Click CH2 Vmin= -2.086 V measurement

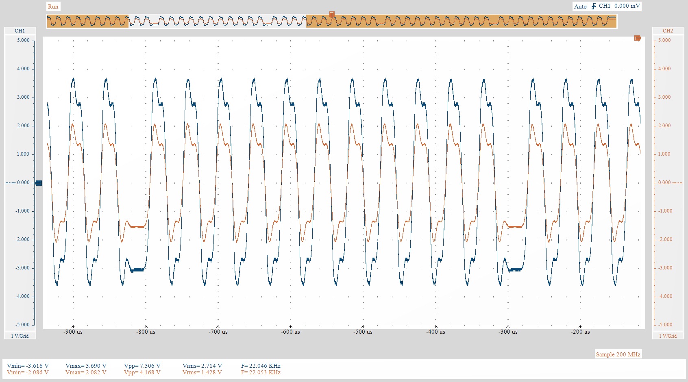(28, 372)
